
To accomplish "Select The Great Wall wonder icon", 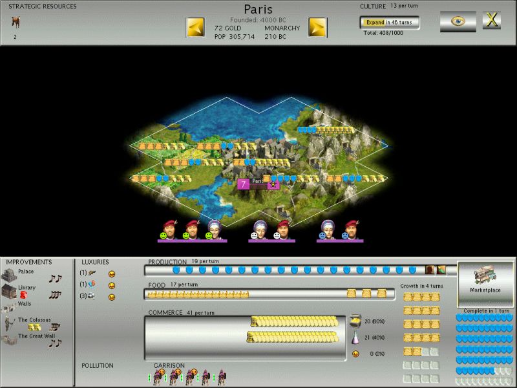I will point(9,339).
